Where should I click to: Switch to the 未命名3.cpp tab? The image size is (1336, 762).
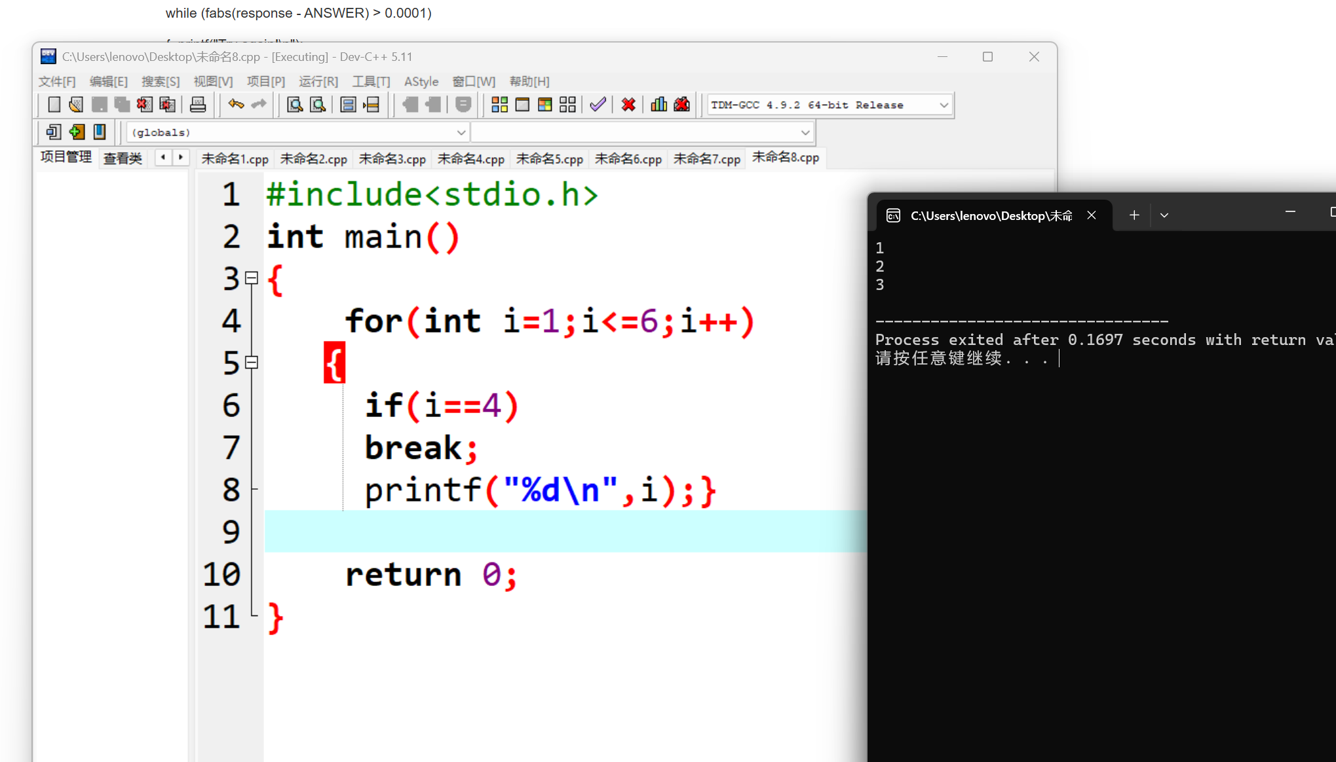click(392, 159)
